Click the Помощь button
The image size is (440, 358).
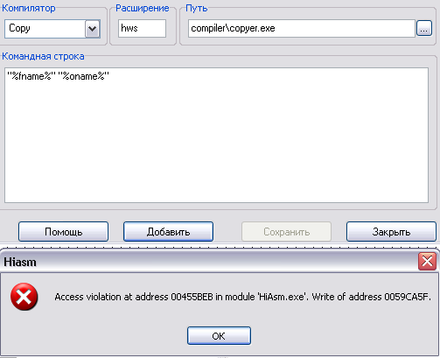click(x=63, y=232)
